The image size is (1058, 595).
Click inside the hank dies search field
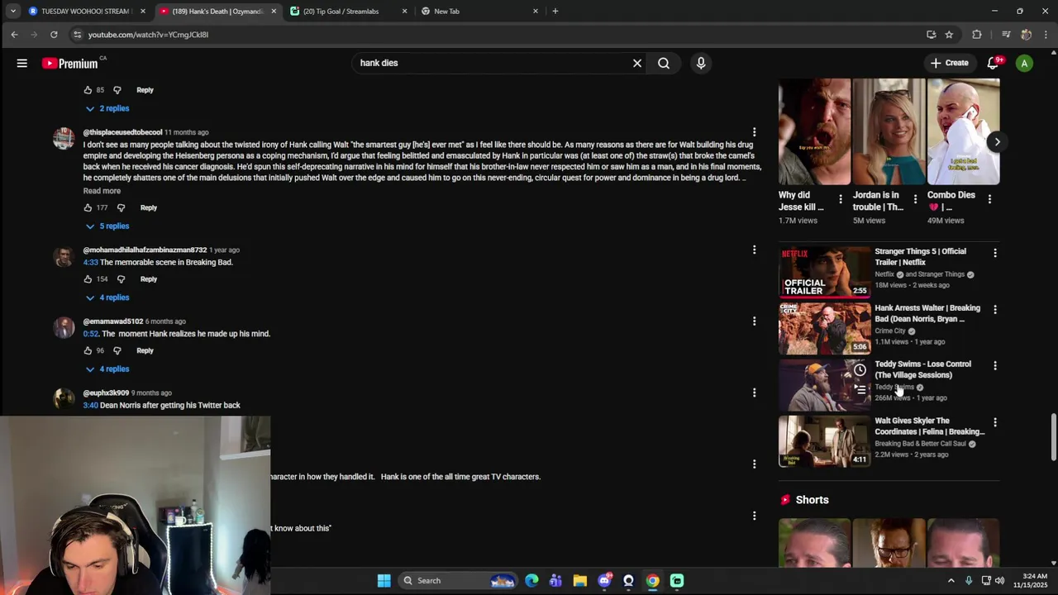492,63
